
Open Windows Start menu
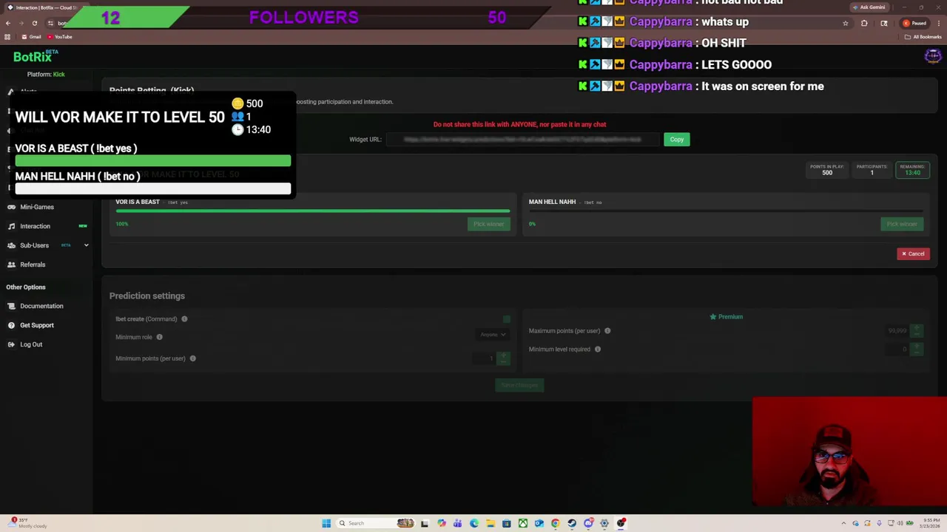point(326,523)
